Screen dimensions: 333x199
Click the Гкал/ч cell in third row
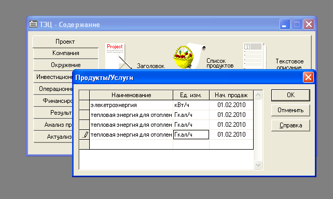pyautogui.click(x=191, y=125)
